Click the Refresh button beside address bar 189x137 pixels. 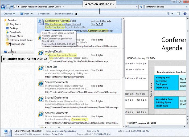point(141,7)
